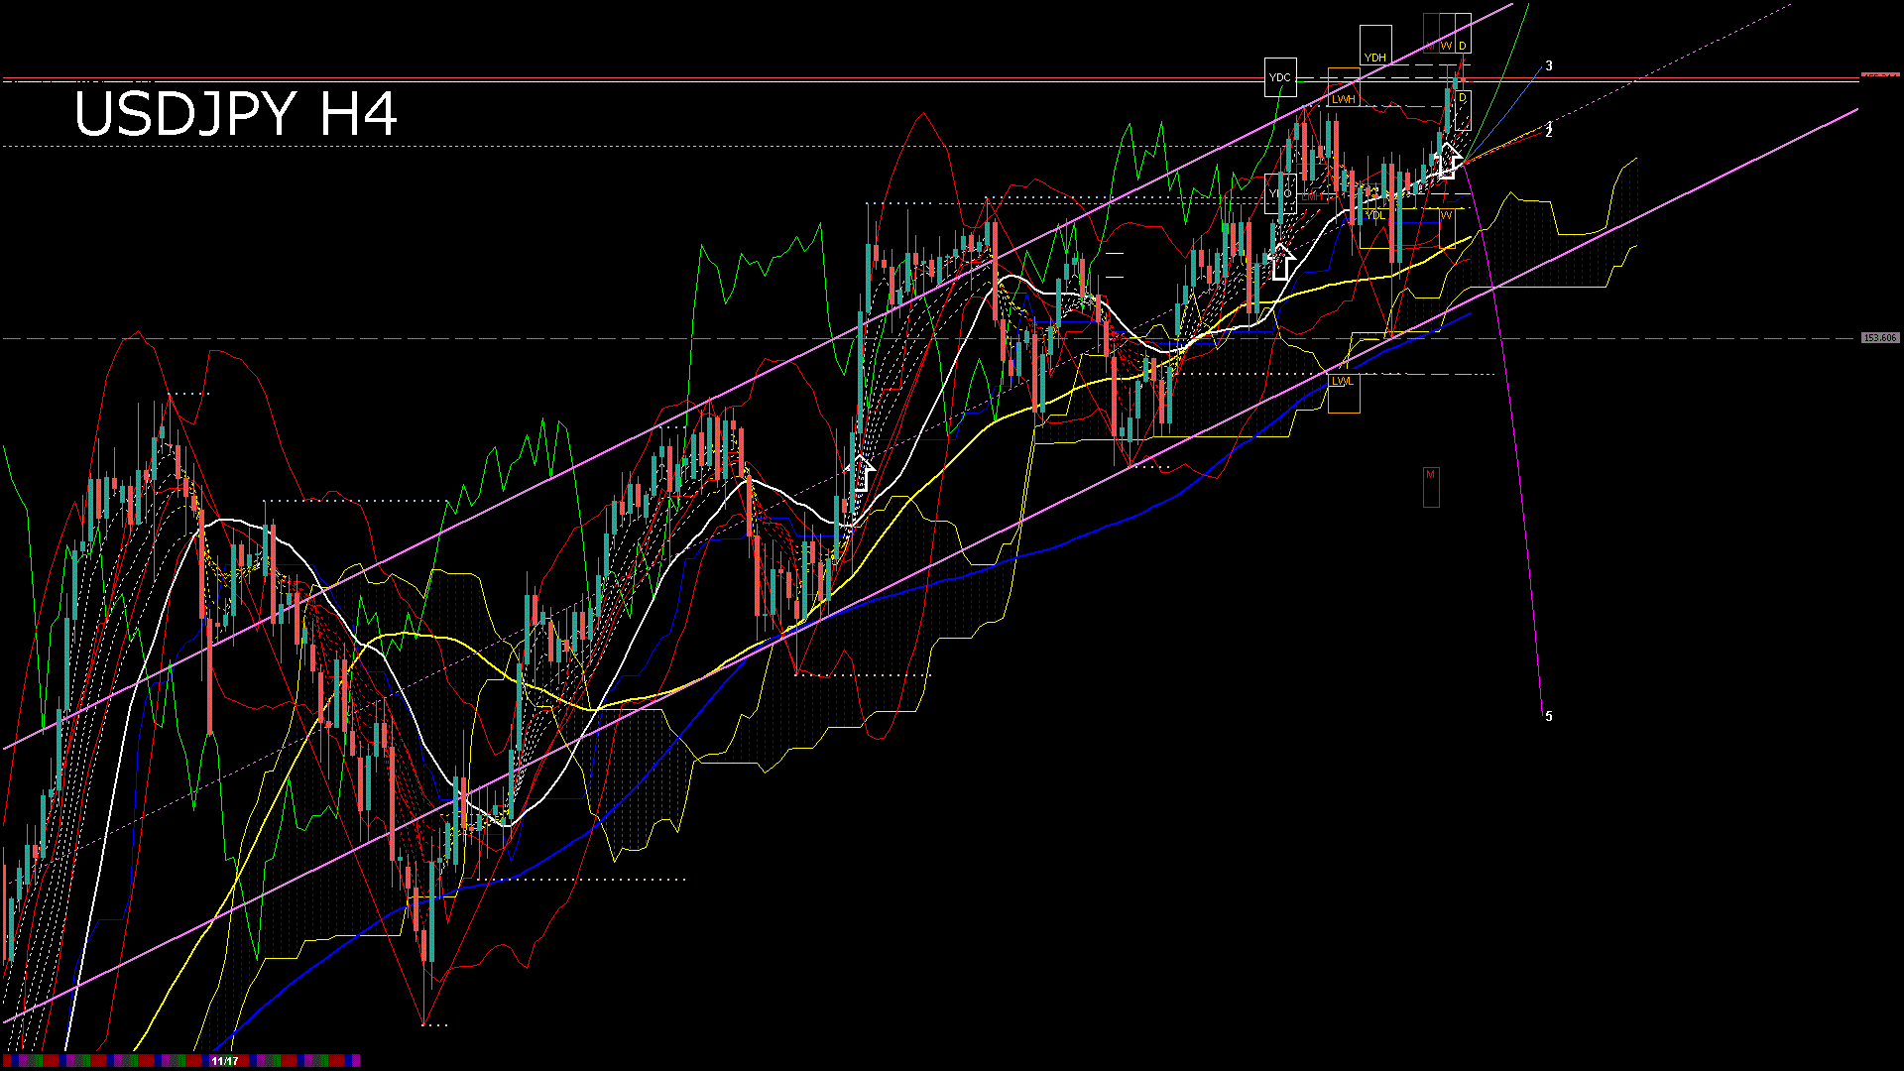The width and height of the screenshot is (1904, 1071).
Task: Click the 11/17 date marker on bottom strip
Action: tap(223, 1062)
